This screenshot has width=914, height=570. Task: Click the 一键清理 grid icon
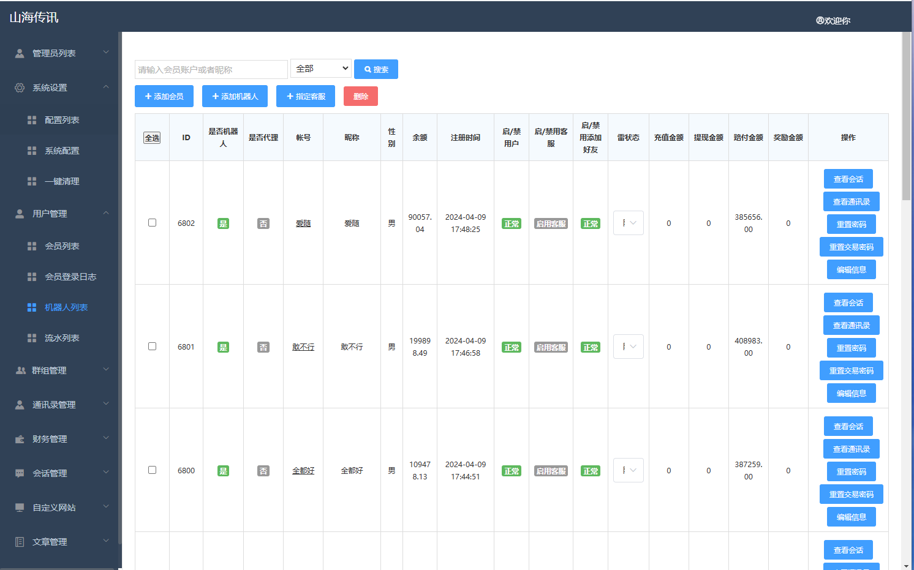[32, 181]
